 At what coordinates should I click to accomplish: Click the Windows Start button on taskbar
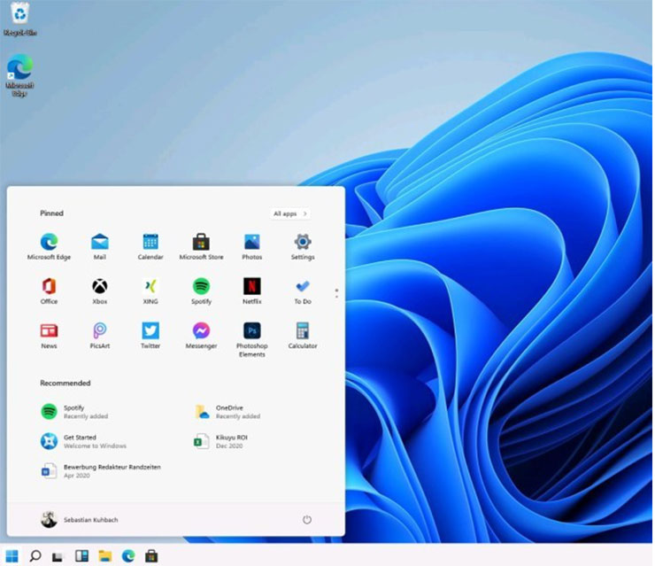(x=12, y=556)
